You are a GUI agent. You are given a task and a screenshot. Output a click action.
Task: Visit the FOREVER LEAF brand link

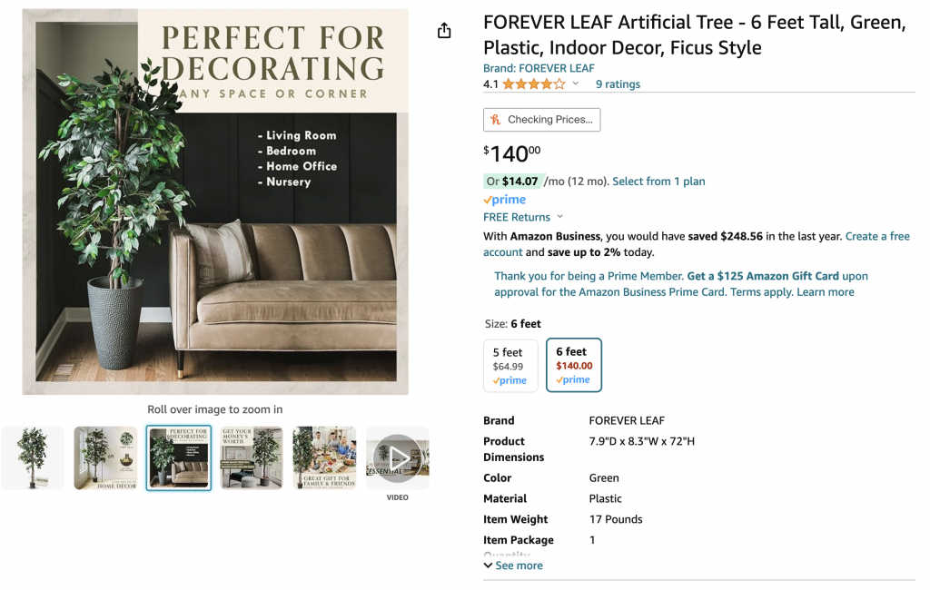(539, 68)
